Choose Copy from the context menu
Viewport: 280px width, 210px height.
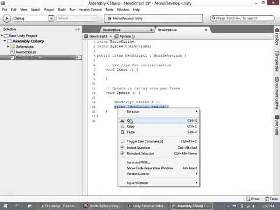point(159,127)
